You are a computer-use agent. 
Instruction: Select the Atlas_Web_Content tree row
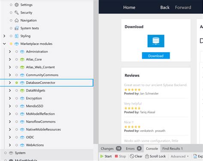click(47, 67)
